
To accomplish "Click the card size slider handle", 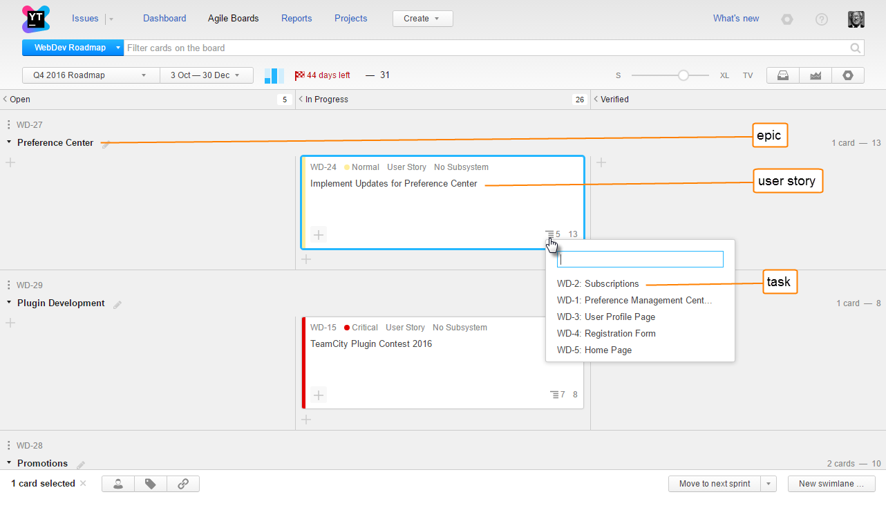I will pyautogui.click(x=684, y=75).
